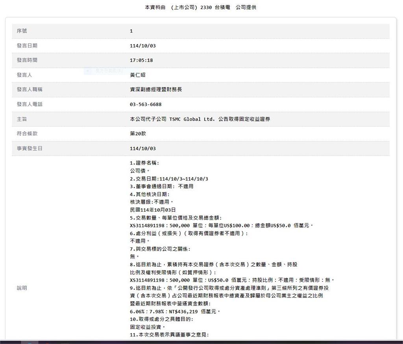Click the figures line 6.06%;7.98%;NT$436,219

[175, 311]
